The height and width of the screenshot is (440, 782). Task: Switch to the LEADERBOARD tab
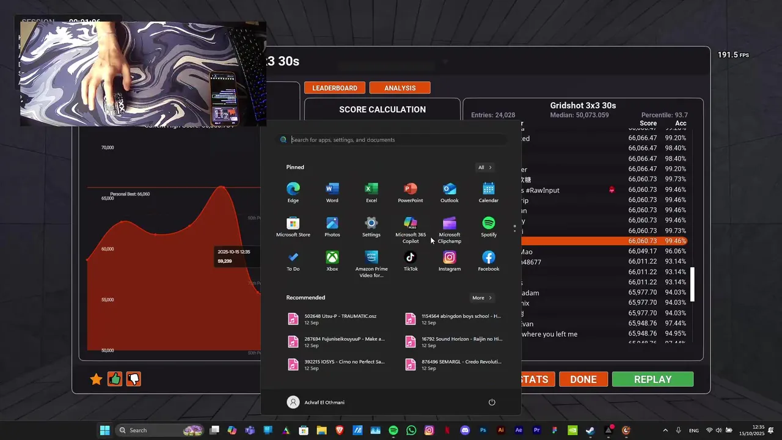pos(335,88)
